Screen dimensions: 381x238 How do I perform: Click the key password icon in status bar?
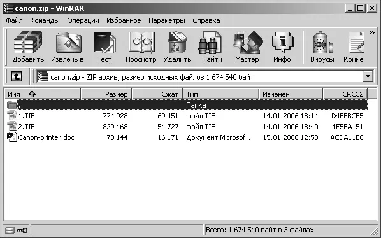coord(22,230)
